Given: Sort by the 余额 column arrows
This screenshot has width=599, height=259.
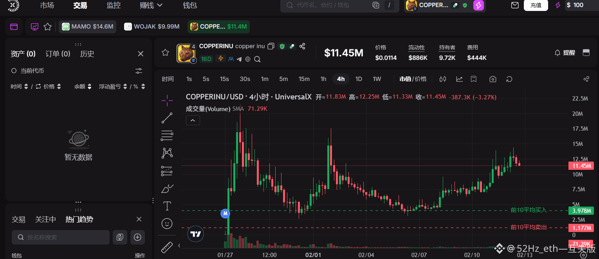Looking at the screenshot, I should coord(90,86).
